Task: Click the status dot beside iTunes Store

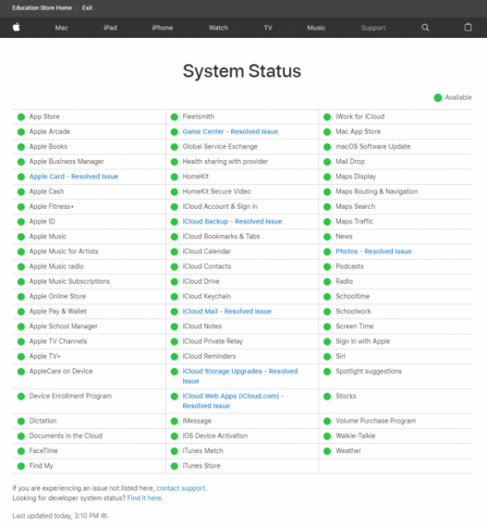Action: click(x=174, y=466)
